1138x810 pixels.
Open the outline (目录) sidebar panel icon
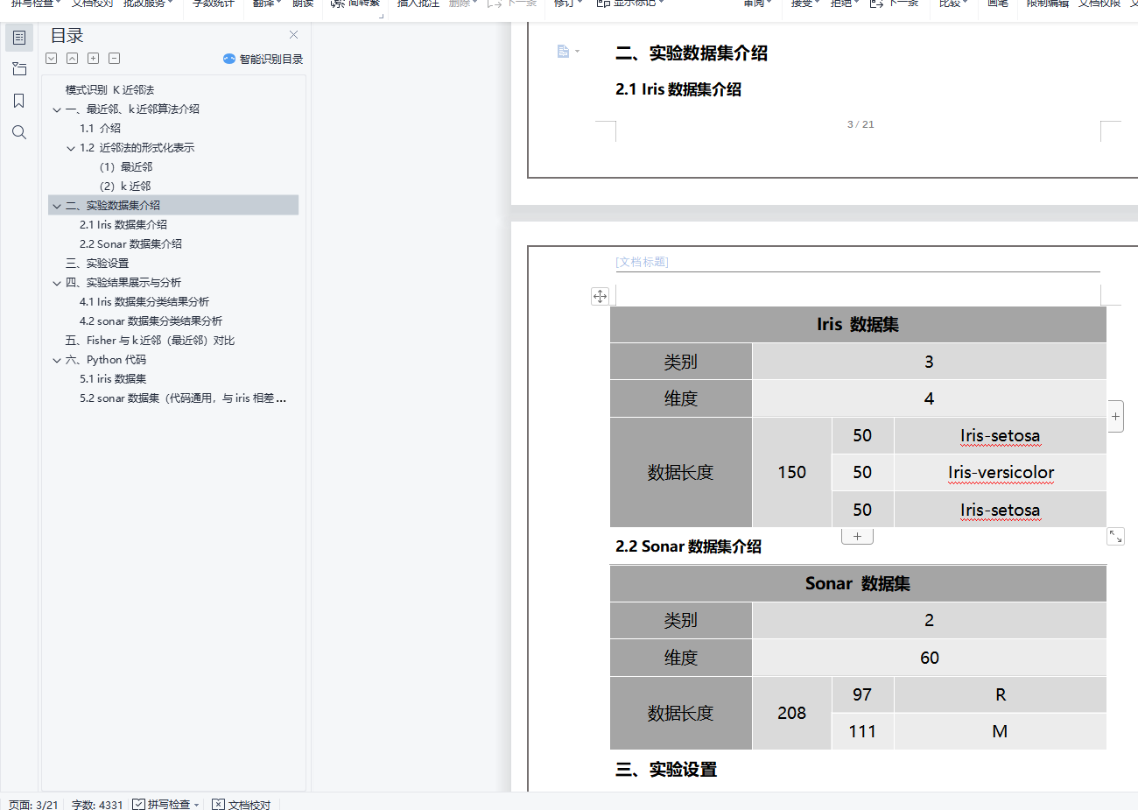(x=19, y=38)
